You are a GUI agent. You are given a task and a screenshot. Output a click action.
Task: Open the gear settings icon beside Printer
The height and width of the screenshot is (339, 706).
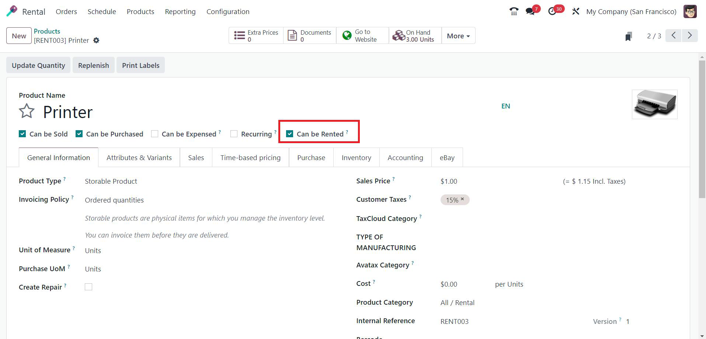click(x=96, y=41)
